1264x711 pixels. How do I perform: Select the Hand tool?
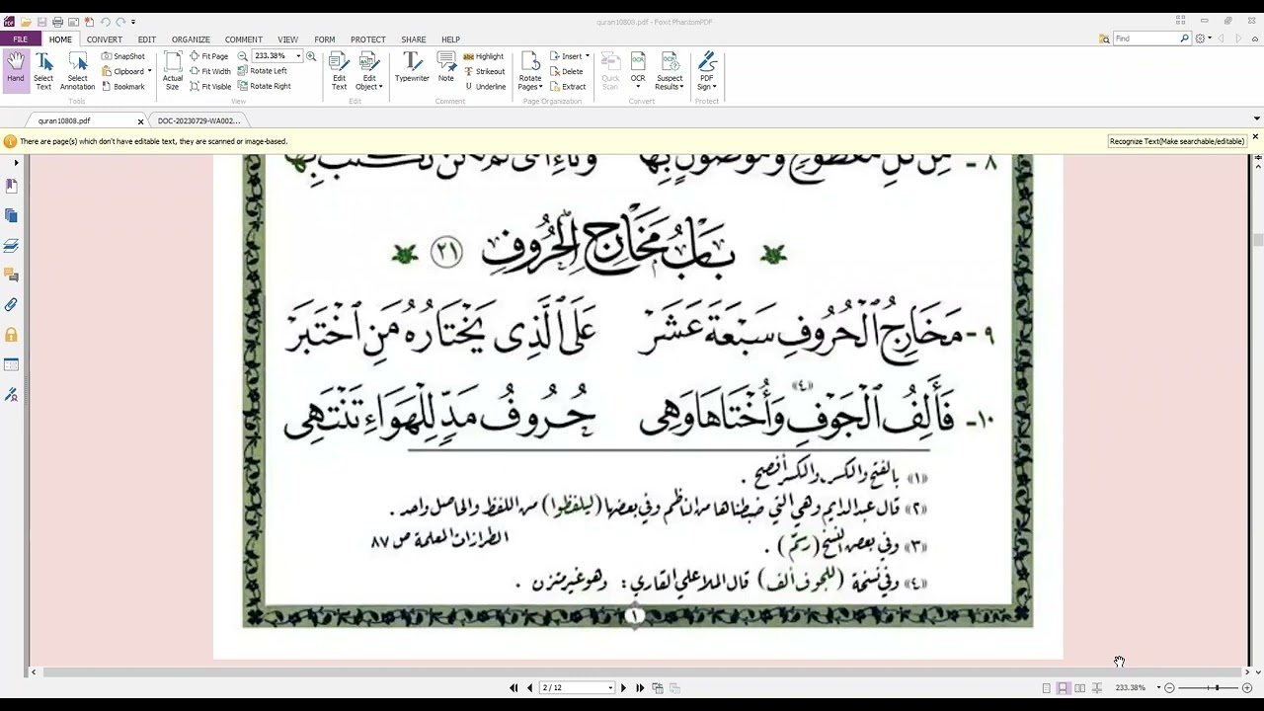[15, 69]
